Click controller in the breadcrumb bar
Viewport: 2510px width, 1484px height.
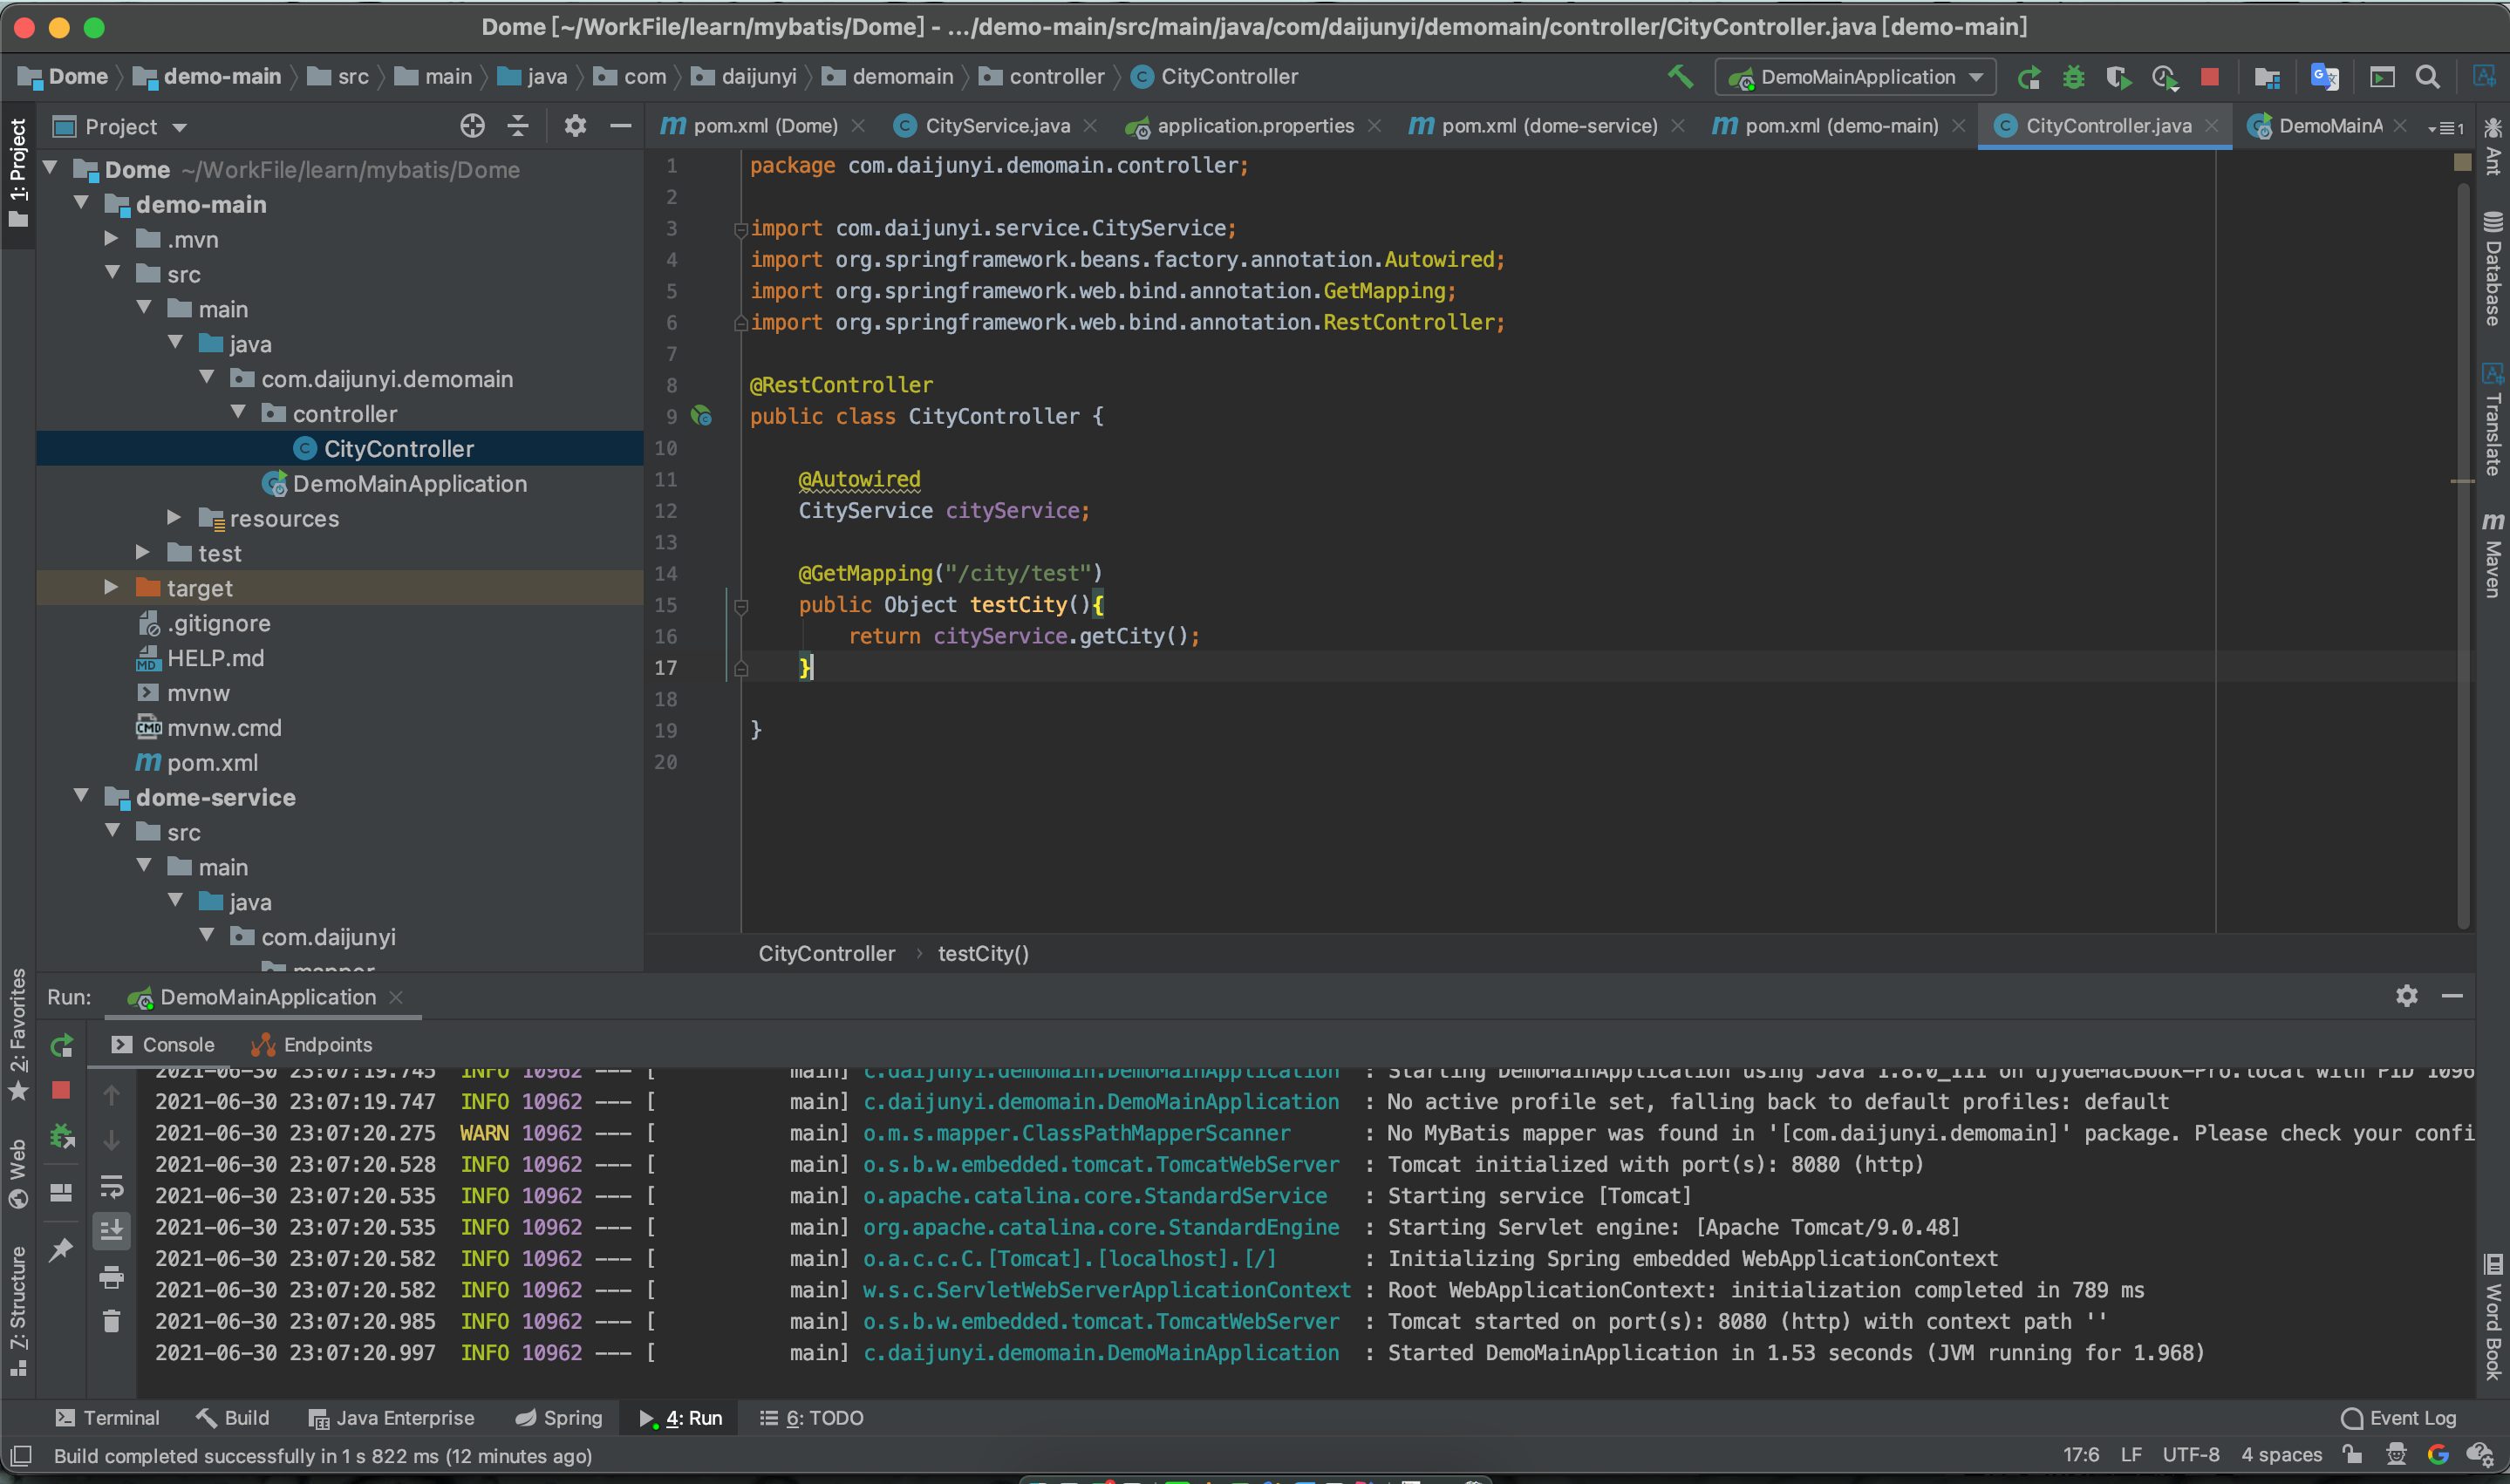click(x=1056, y=76)
